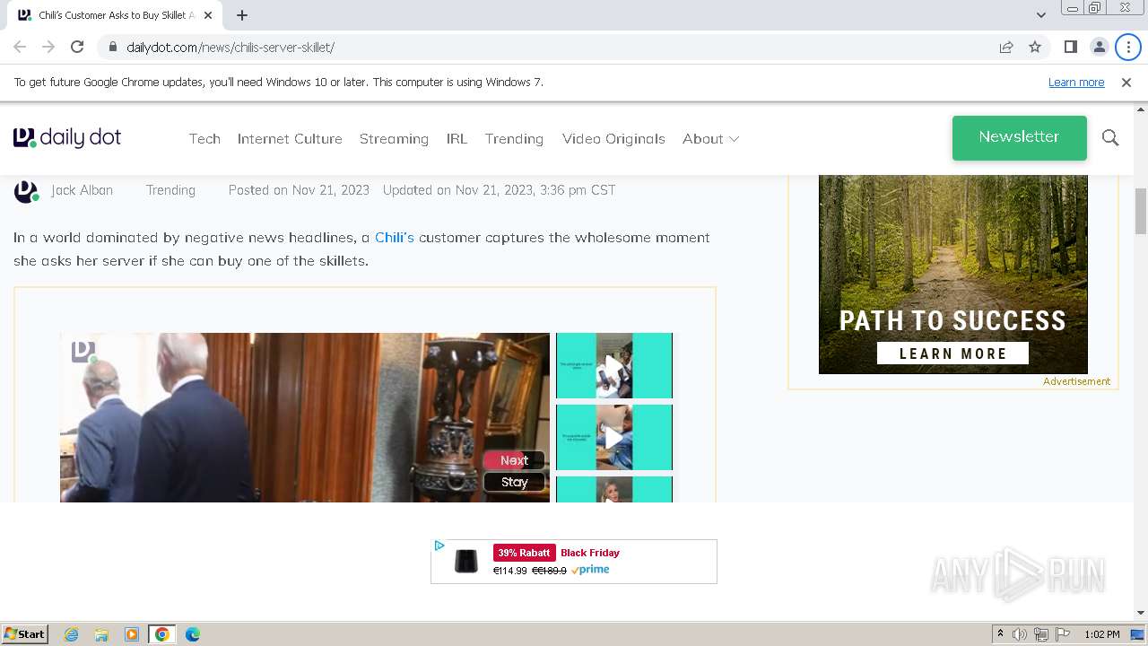This screenshot has height=646, width=1148.
Task: Click the main video player
Action: point(305,417)
